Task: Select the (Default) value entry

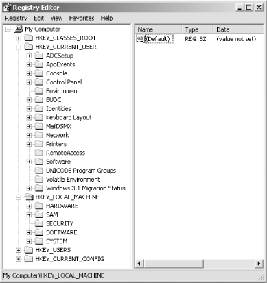Action: click(158, 39)
